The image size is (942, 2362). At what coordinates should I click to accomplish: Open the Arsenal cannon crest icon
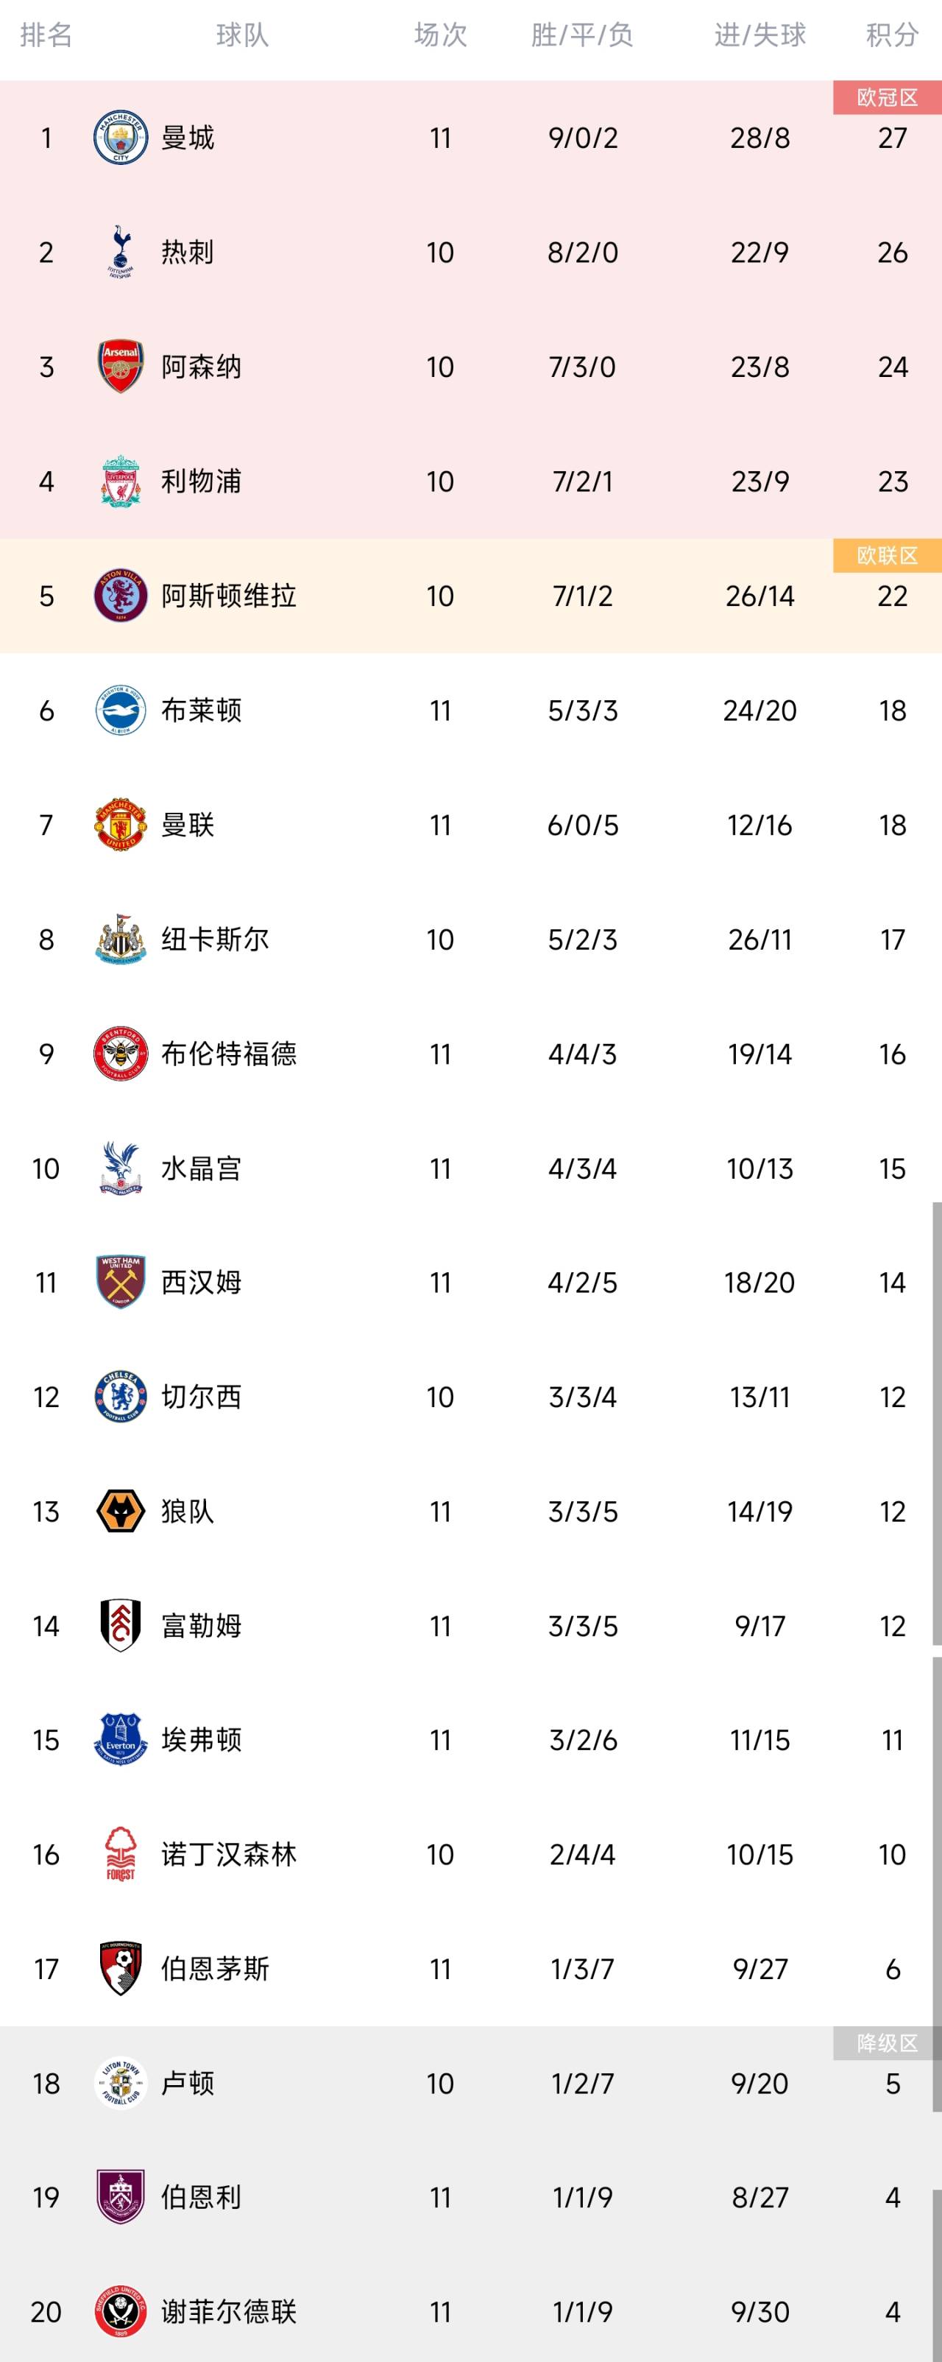[120, 367]
